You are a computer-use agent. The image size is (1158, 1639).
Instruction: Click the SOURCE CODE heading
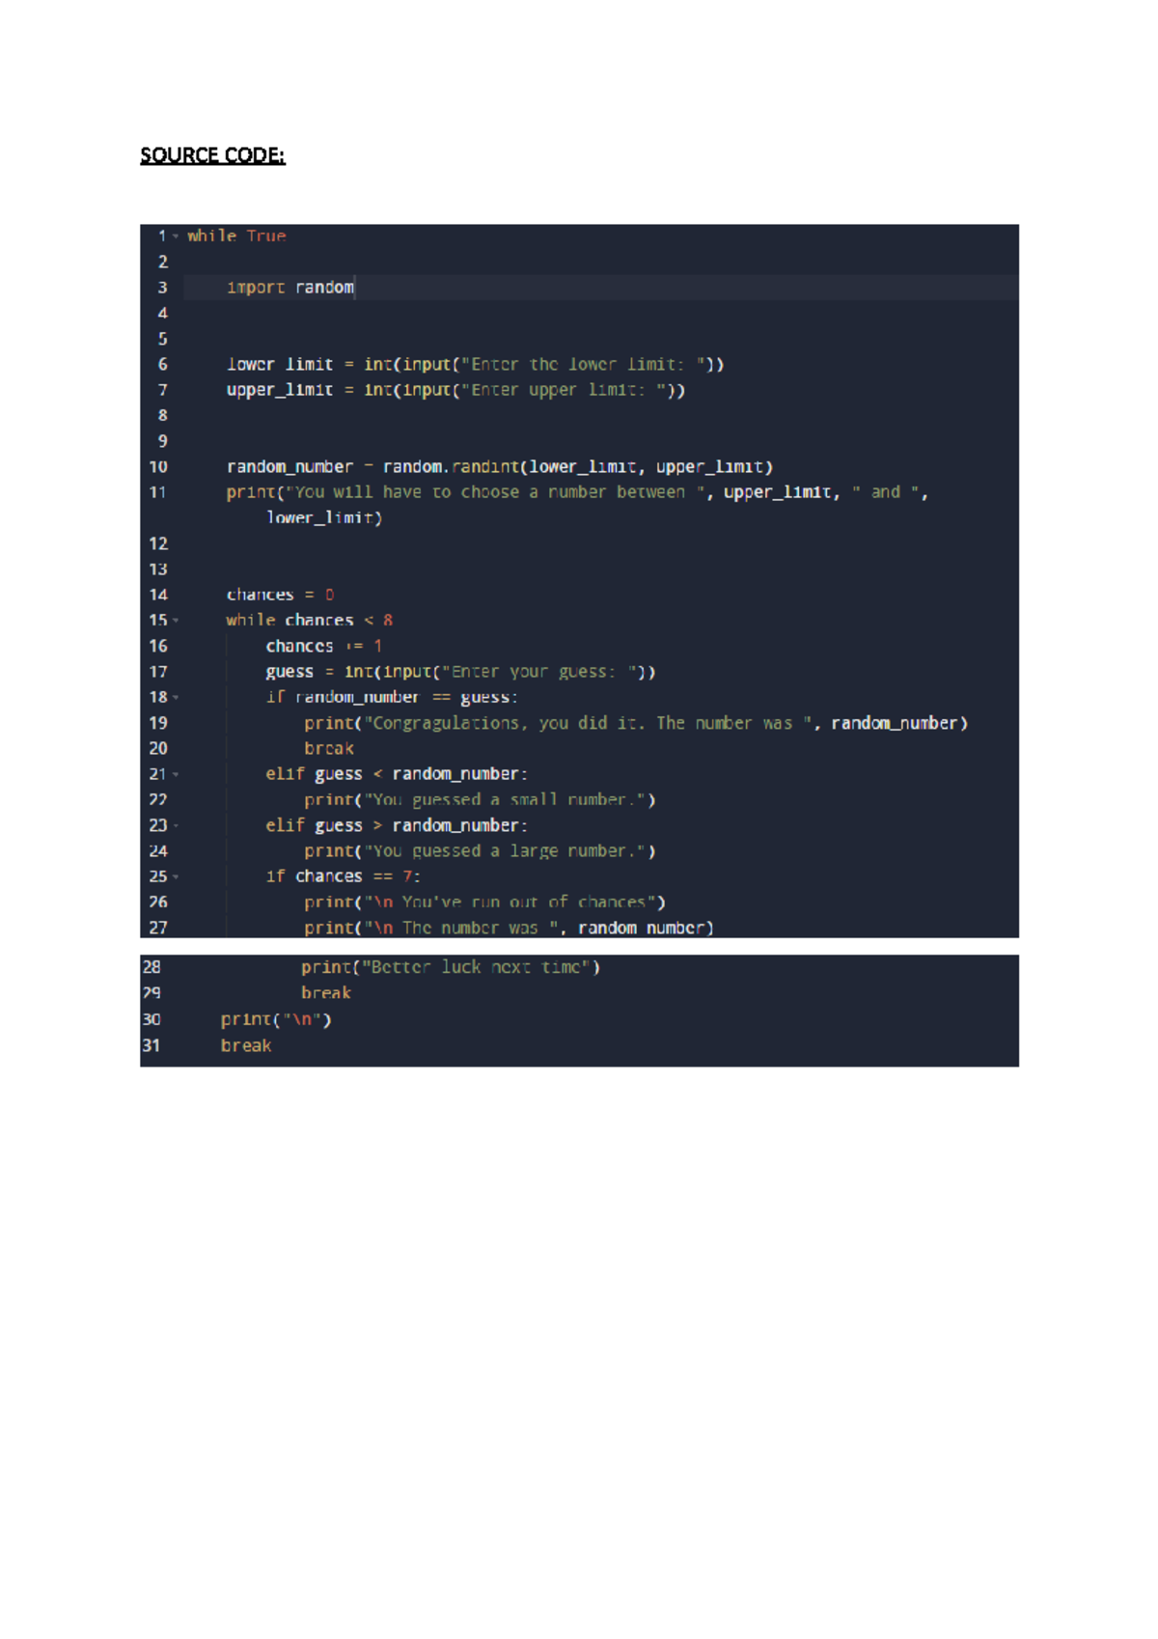point(212,155)
